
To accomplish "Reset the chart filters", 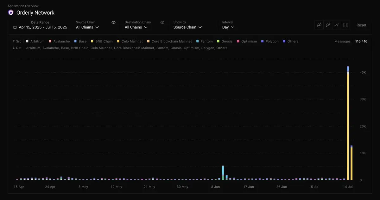I will point(361,25).
